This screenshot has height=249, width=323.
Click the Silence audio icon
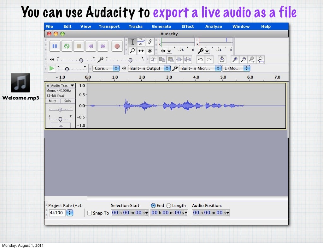coord(188,60)
